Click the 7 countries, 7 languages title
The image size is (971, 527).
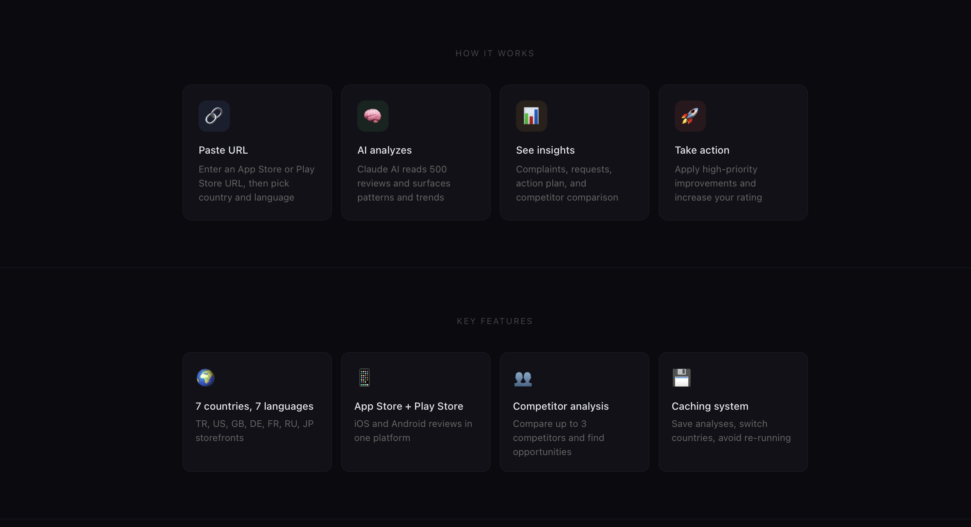(254, 406)
